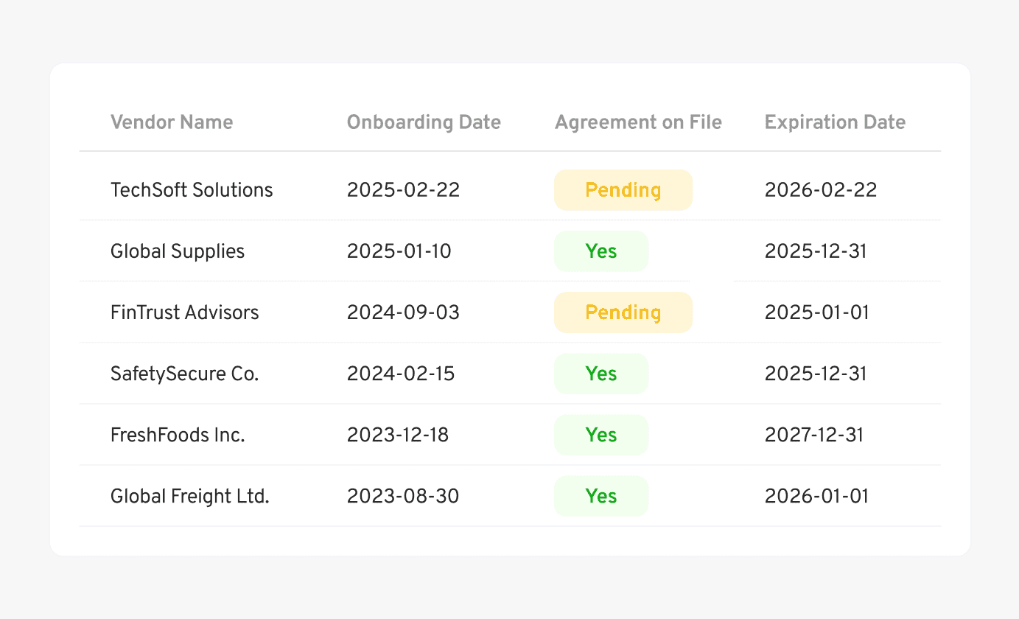1019x619 pixels.
Task: Click the Pending badge for FinTrust Advisors
Action: coord(623,312)
